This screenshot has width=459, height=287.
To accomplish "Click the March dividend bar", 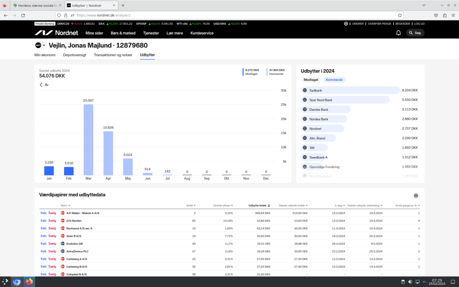I will (x=88, y=139).
